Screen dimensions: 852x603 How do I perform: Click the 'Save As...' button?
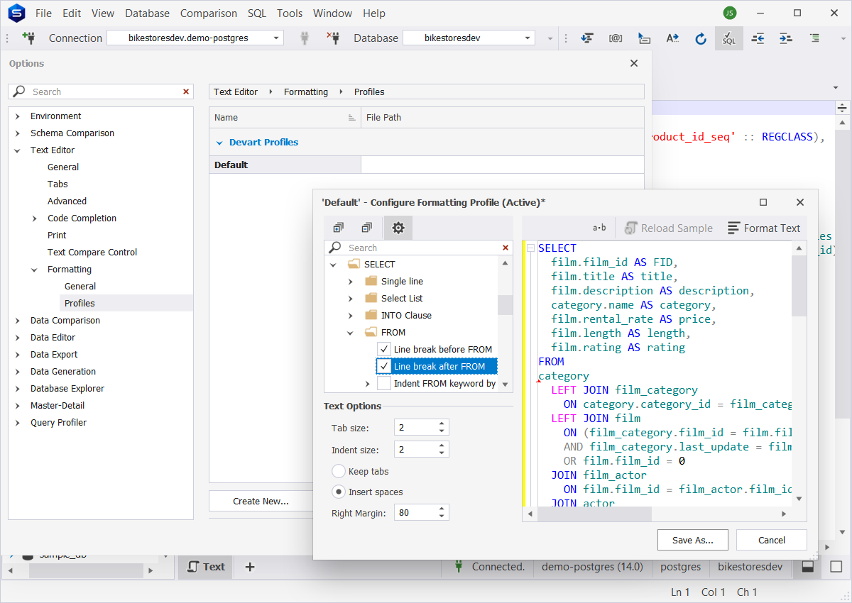click(x=692, y=540)
